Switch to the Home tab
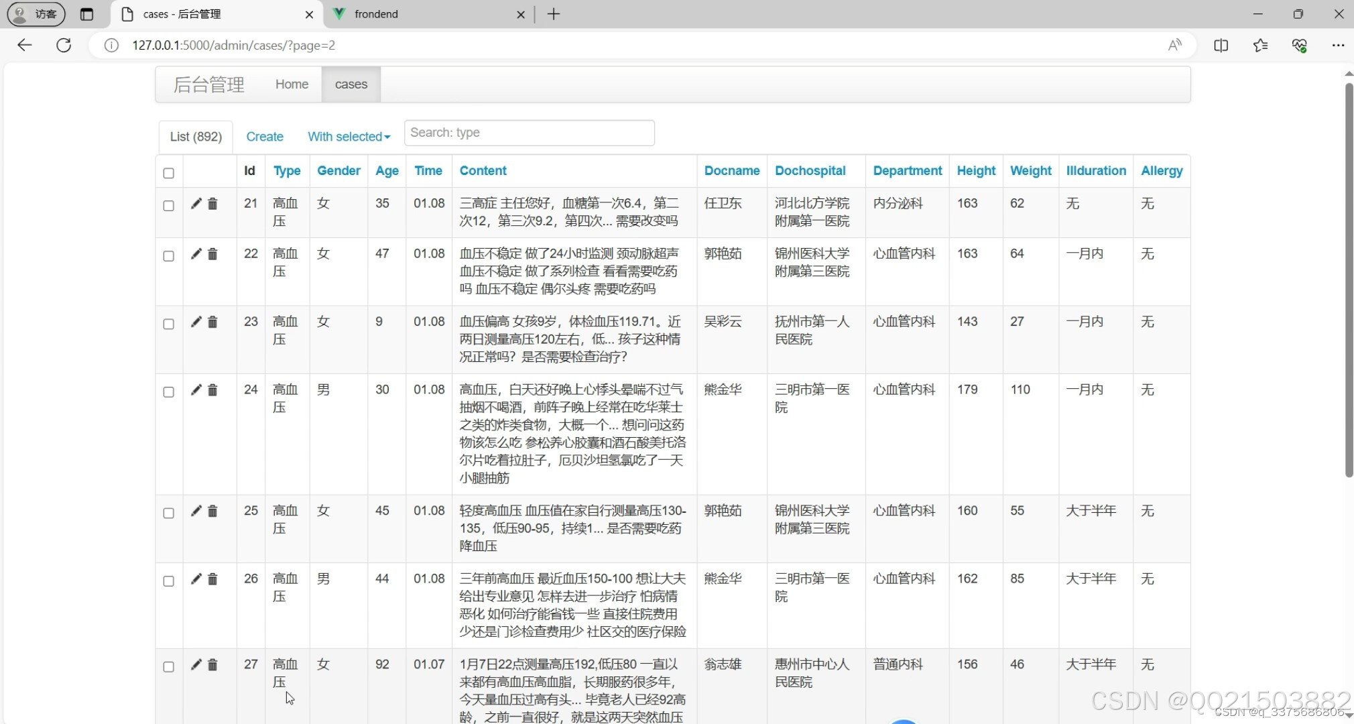Viewport: 1354px width, 724px height. click(x=291, y=84)
